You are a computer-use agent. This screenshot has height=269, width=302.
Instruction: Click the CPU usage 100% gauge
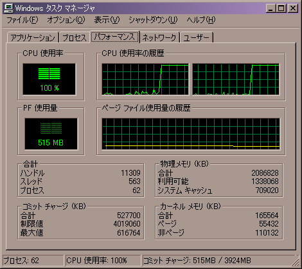(x=49, y=79)
